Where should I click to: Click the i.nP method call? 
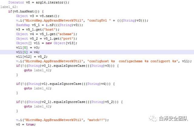(x=50, y=25)
